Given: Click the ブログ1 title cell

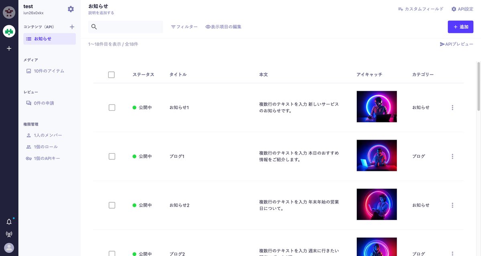Looking at the screenshot, I should click(177, 156).
